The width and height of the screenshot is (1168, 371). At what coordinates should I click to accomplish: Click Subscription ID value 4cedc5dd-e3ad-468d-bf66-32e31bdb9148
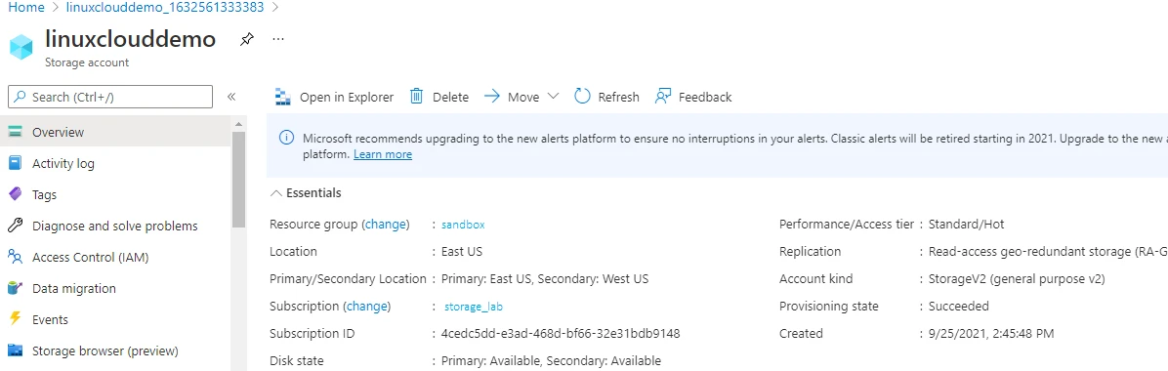[x=561, y=333]
